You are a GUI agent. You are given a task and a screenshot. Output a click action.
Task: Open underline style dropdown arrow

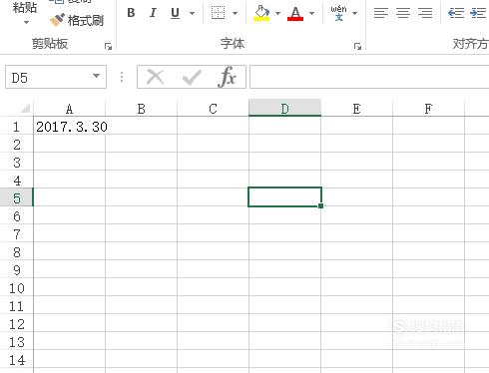coord(192,13)
